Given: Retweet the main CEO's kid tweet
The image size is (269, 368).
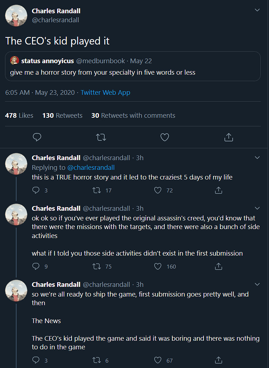Looking at the screenshot, I should (x=101, y=137).
